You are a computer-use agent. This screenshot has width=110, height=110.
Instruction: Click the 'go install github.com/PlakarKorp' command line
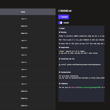tap(80, 65)
